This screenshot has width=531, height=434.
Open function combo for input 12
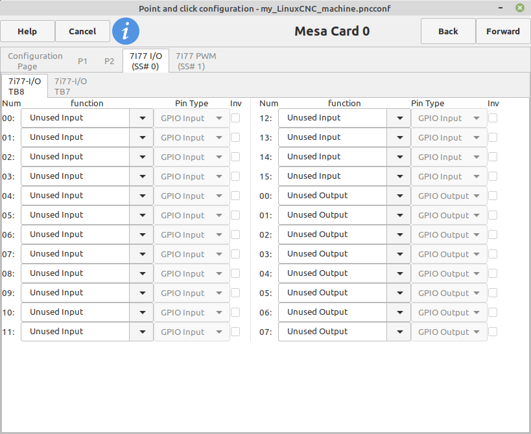pyautogui.click(x=344, y=118)
